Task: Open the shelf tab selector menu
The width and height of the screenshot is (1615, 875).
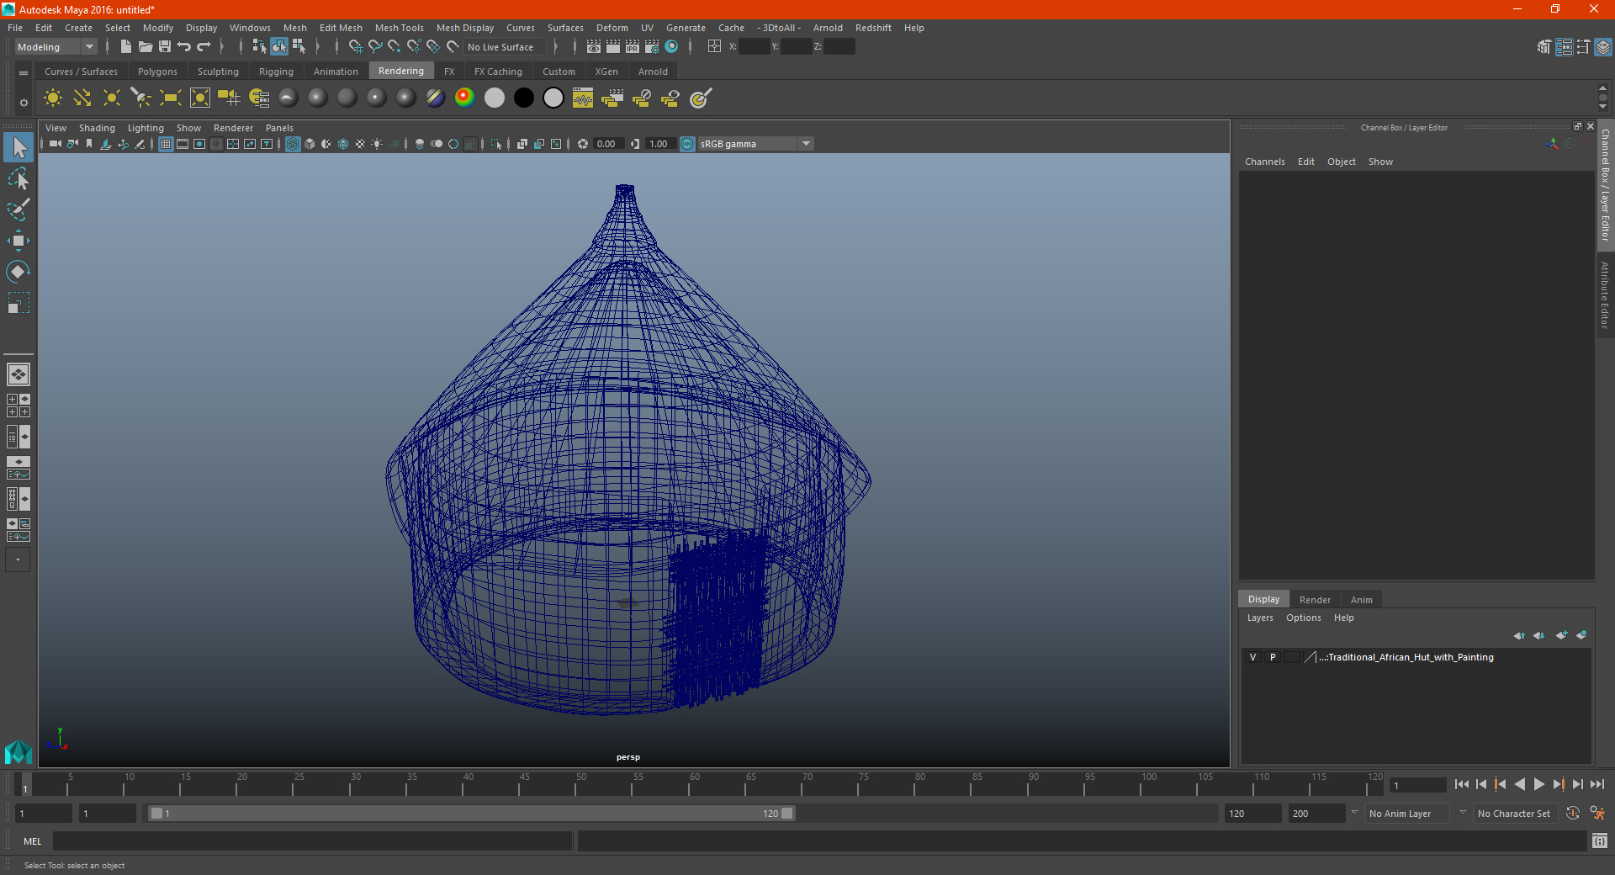Action: click(x=24, y=73)
